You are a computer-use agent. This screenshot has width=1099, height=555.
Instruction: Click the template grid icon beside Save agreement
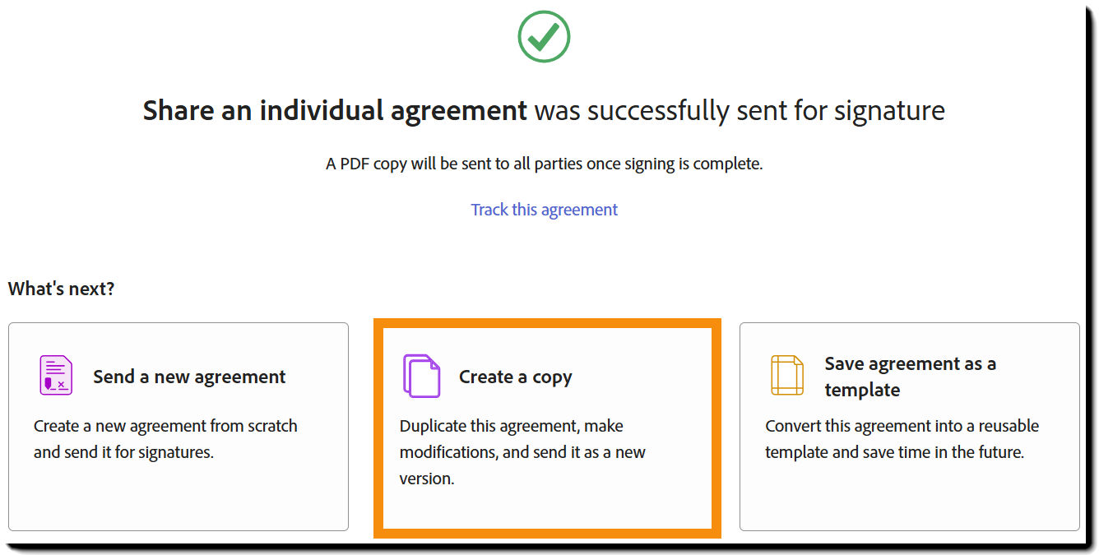click(786, 375)
